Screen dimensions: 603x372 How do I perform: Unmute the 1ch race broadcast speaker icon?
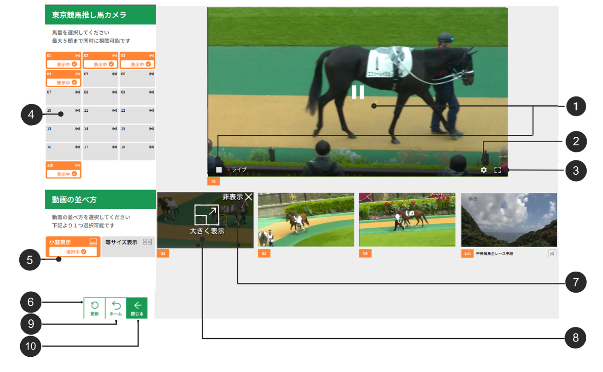(x=552, y=253)
